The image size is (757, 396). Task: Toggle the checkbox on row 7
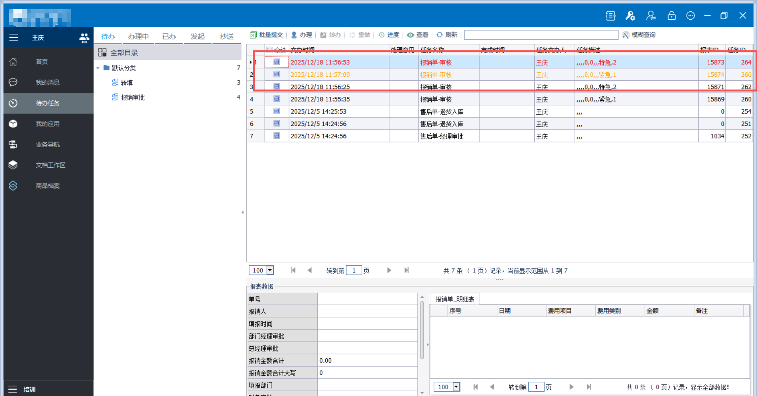tap(277, 136)
